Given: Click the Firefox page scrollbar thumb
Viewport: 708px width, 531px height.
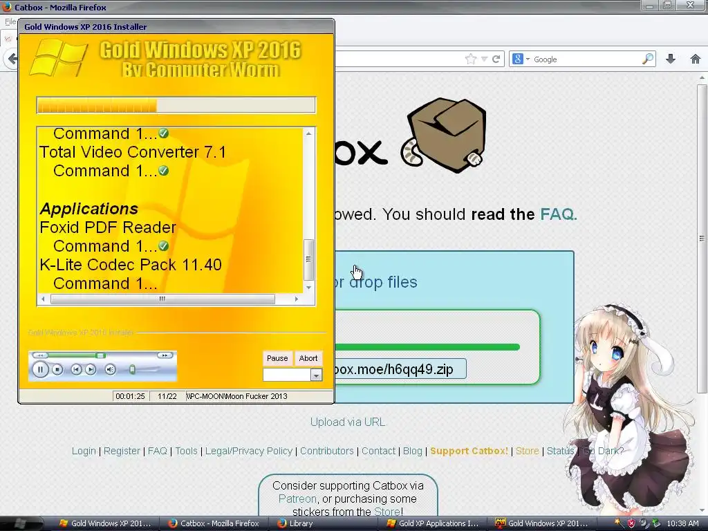Looking at the screenshot, I should pyautogui.click(x=702, y=239).
